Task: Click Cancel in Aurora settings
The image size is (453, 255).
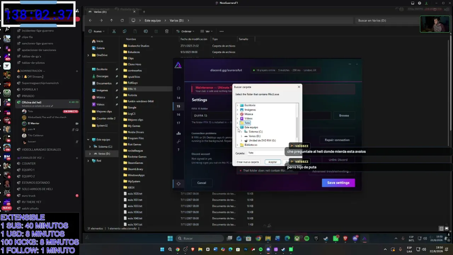Action: tap(202, 183)
